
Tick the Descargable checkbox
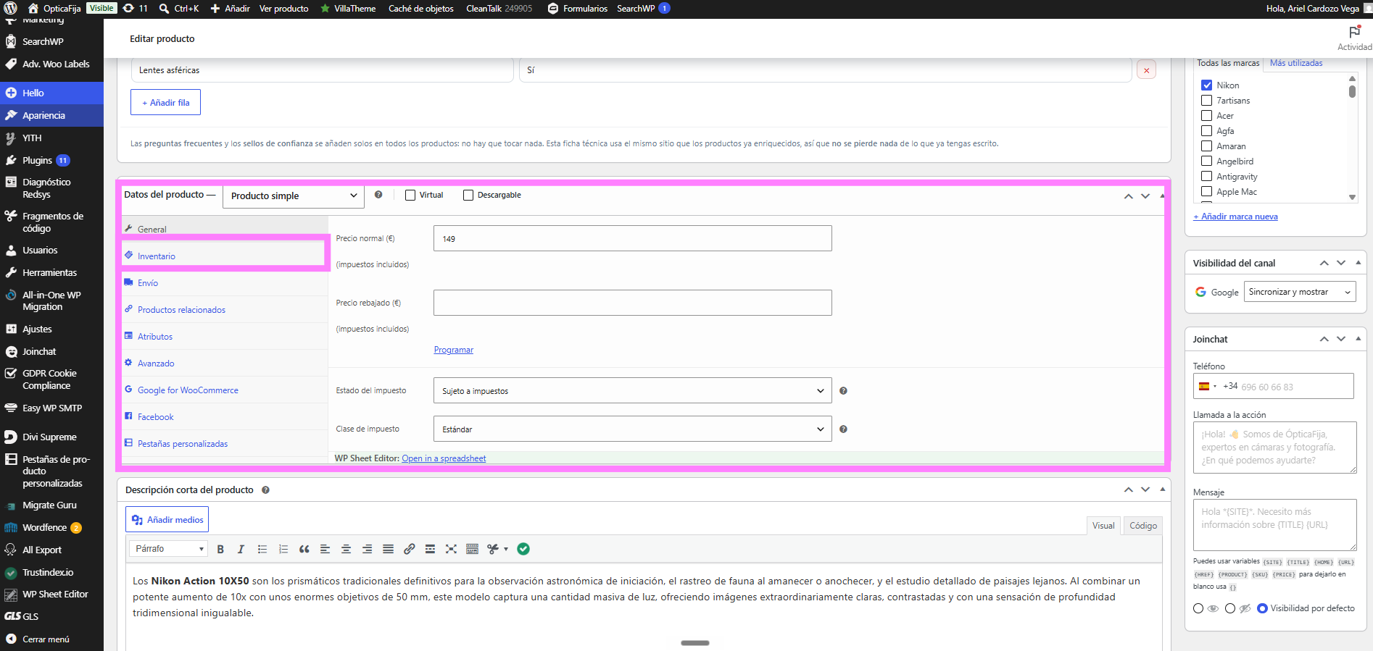pos(468,195)
